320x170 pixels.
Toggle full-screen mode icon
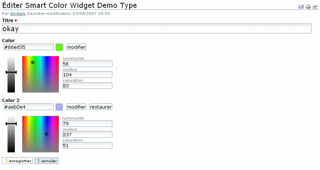[x=315, y=7]
